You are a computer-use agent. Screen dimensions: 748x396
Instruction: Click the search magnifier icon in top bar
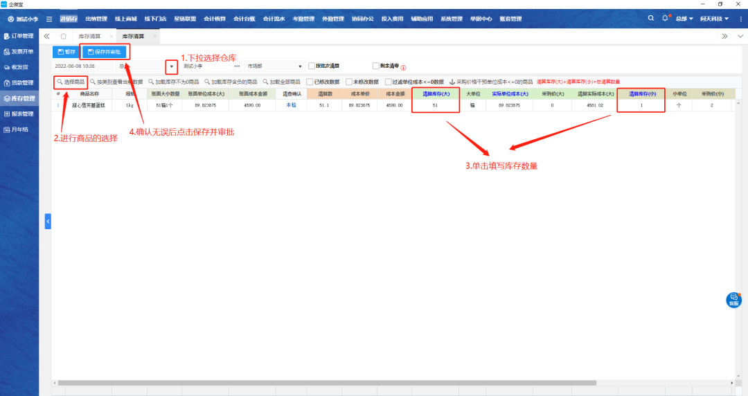coord(650,18)
